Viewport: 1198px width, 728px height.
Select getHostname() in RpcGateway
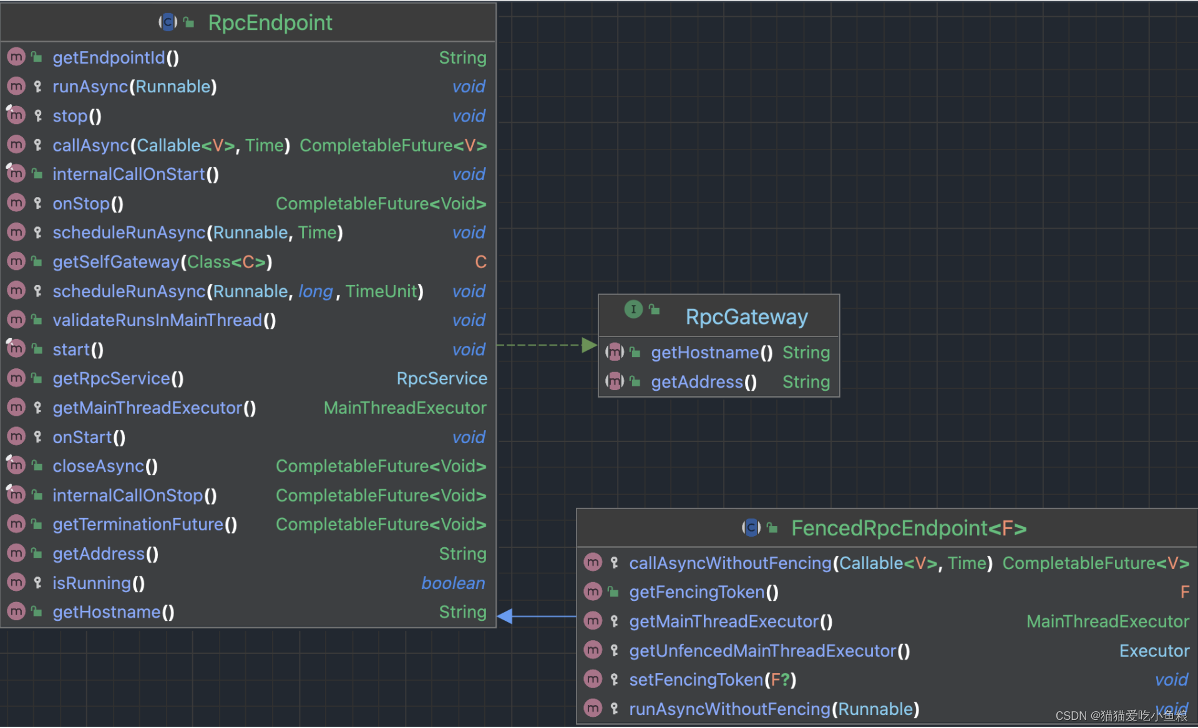pyautogui.click(x=712, y=352)
